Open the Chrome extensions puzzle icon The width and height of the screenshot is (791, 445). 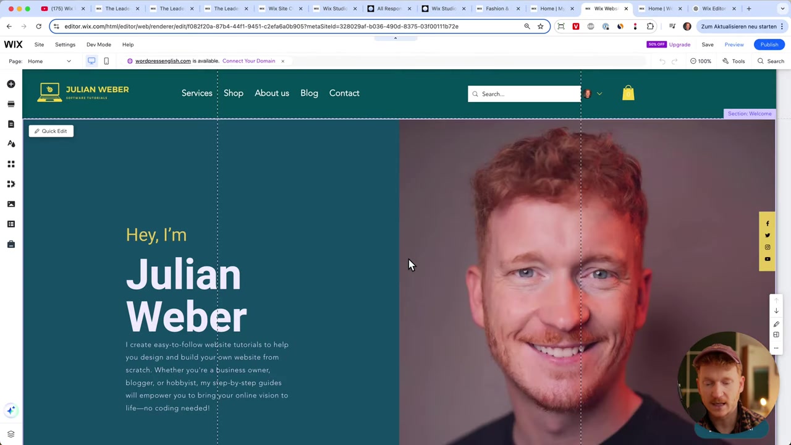(x=650, y=27)
